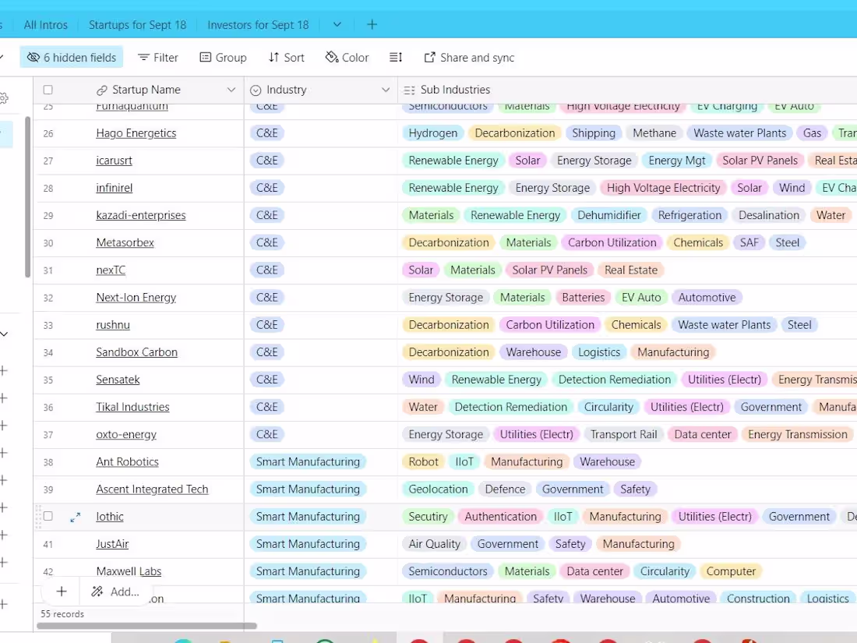Open the oxto-energy link
857x643 pixels.
[126, 434]
